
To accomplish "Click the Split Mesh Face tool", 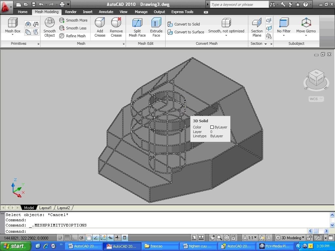I will click(x=137, y=23).
